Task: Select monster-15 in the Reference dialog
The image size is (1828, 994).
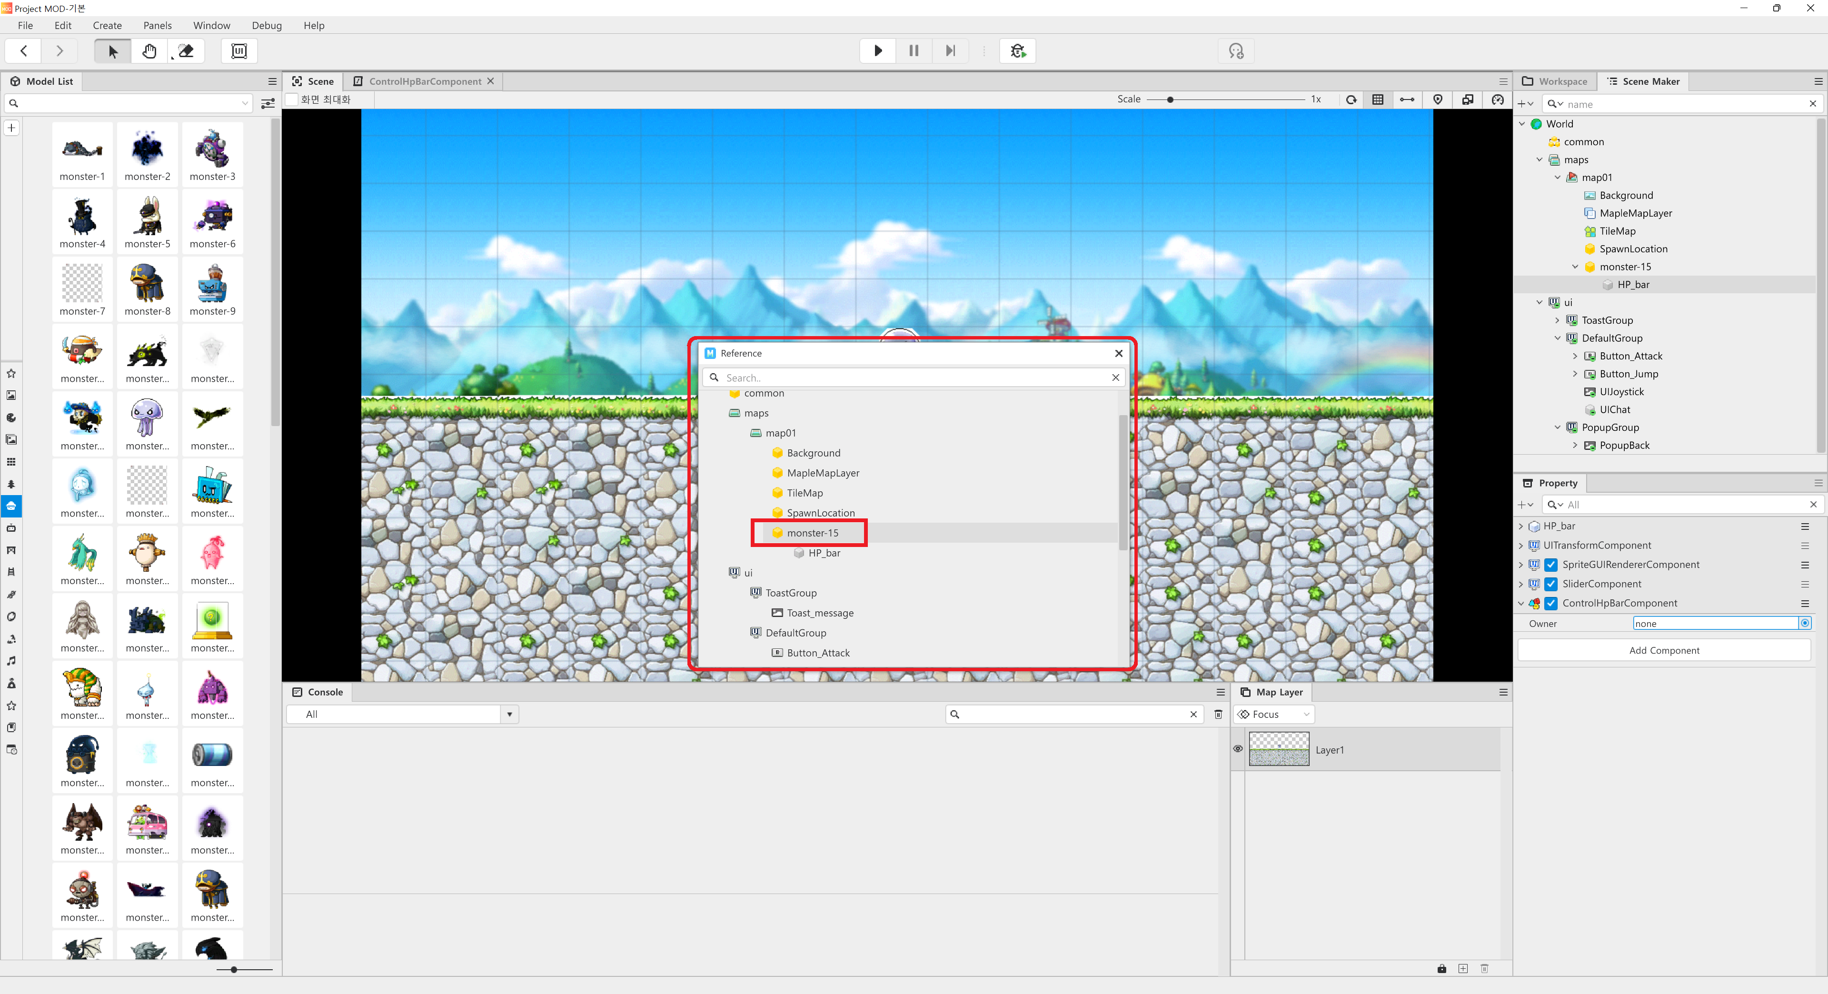Action: point(812,533)
